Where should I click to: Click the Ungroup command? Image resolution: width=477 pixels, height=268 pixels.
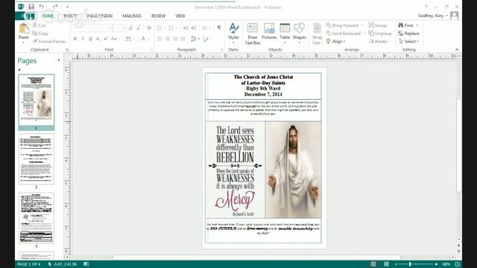pos(380,33)
